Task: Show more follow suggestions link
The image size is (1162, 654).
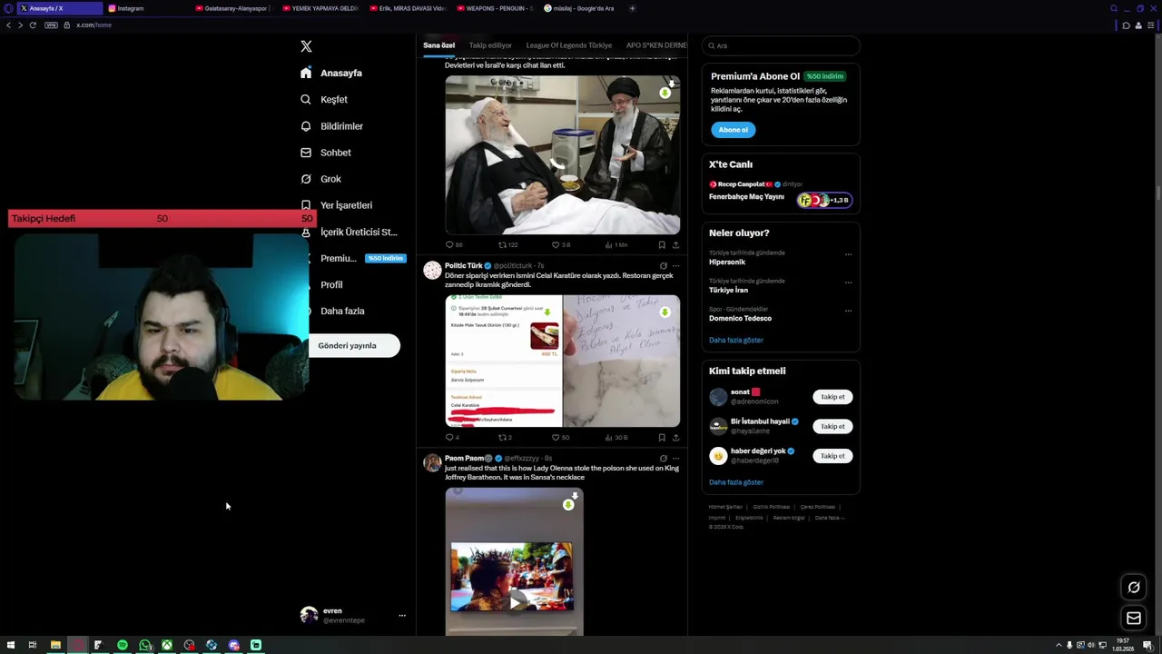Action: (736, 482)
